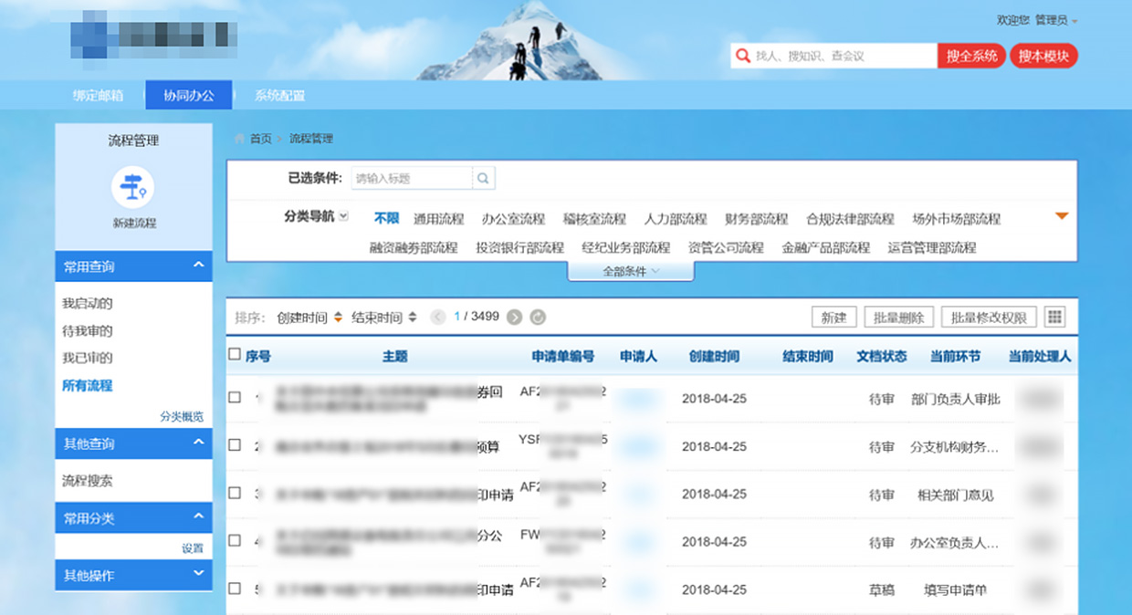Check the first row's checkbox

(x=235, y=398)
